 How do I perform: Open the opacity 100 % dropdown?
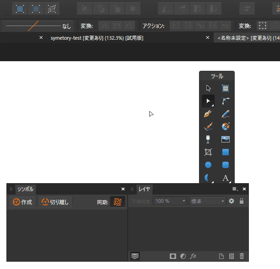coord(170,201)
